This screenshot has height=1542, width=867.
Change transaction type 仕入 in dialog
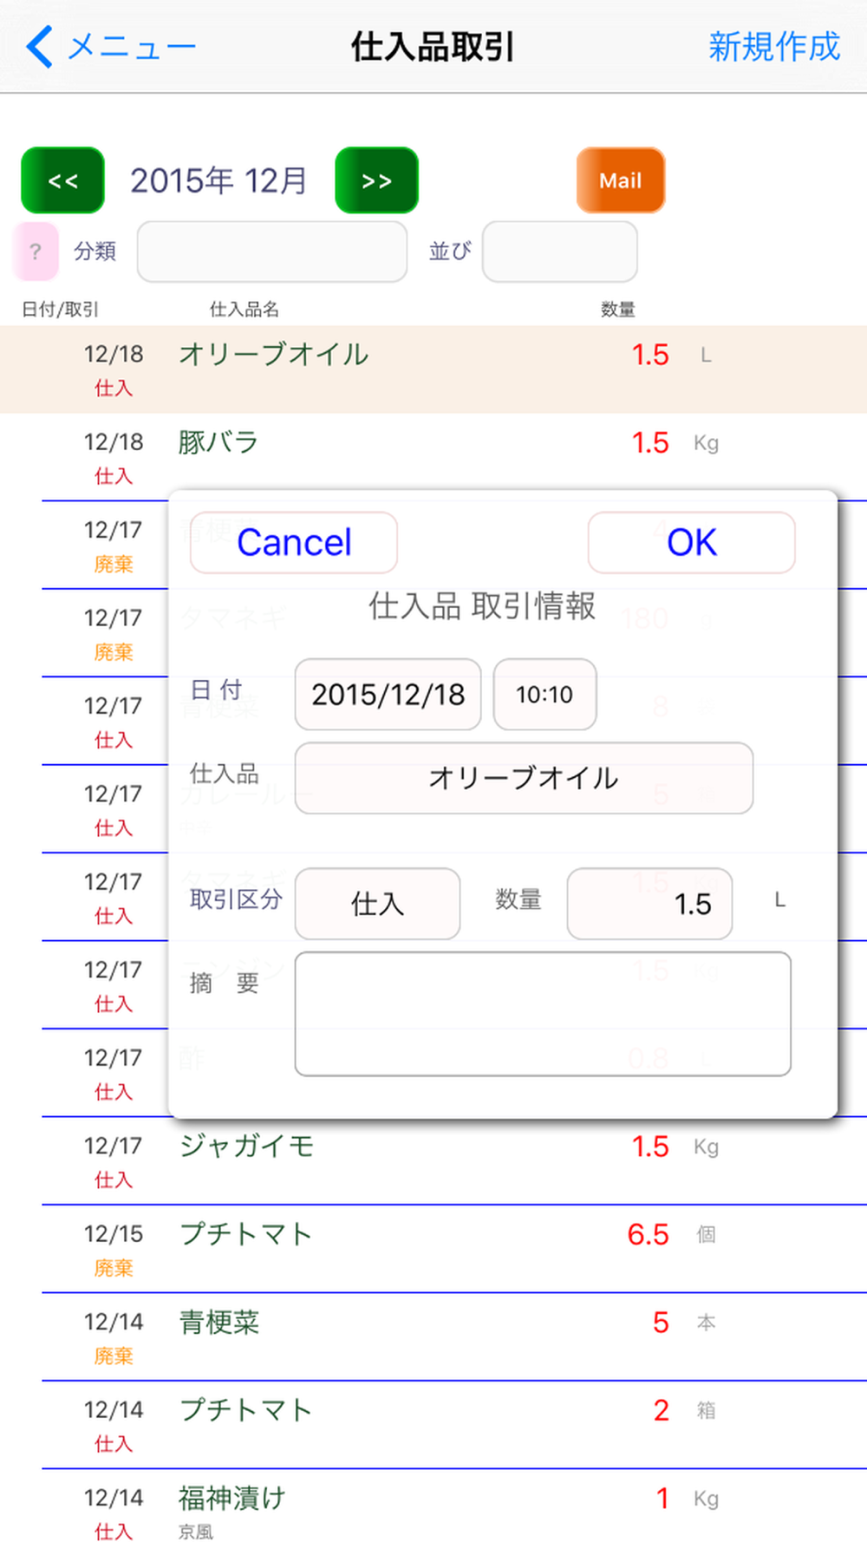[x=377, y=904]
